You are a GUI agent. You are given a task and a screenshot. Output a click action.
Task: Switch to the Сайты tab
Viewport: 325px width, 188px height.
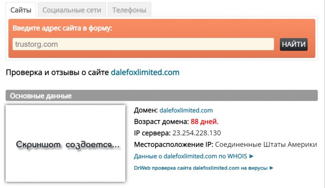point(21,10)
